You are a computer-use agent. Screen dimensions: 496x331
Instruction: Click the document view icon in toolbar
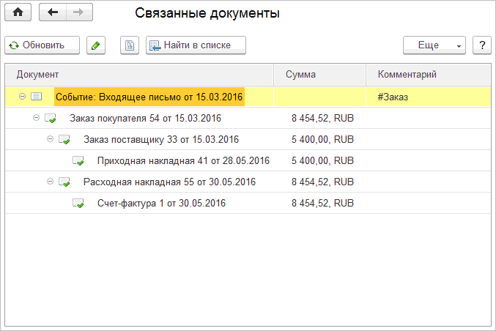(x=129, y=45)
